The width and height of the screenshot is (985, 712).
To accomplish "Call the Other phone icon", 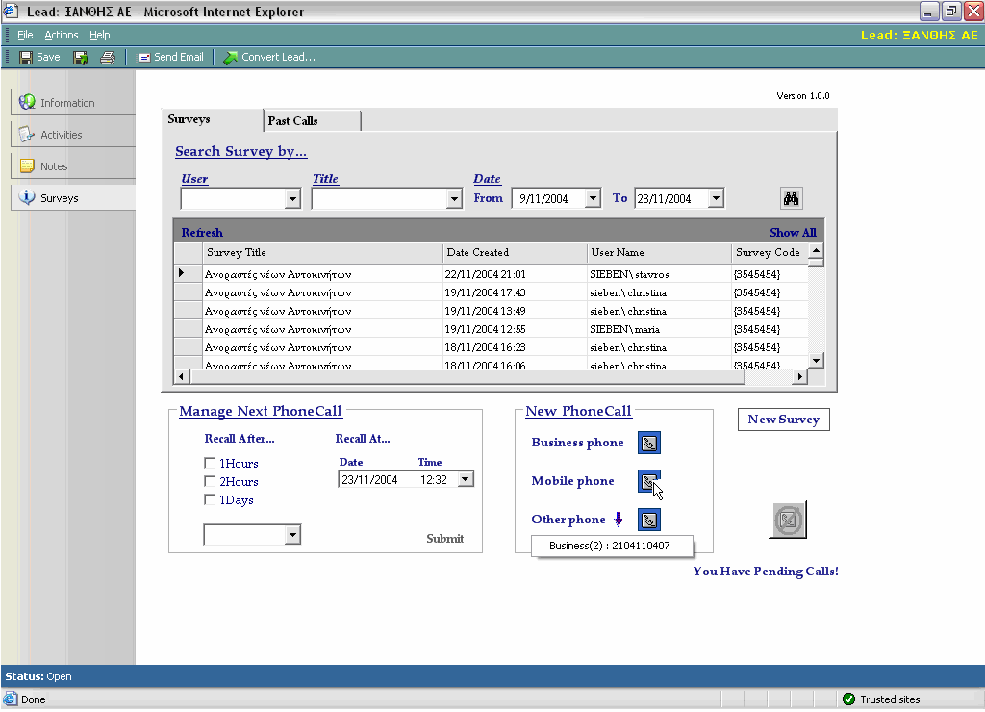I will click(x=649, y=520).
